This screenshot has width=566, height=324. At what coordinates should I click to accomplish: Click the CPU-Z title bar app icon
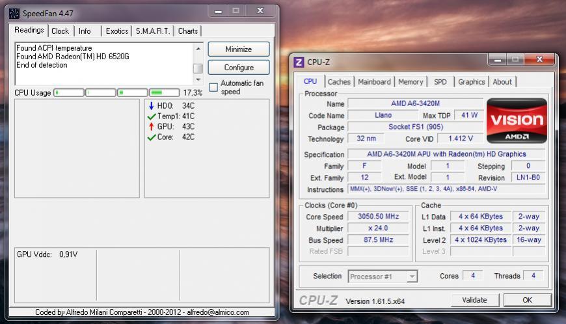pyautogui.click(x=299, y=62)
